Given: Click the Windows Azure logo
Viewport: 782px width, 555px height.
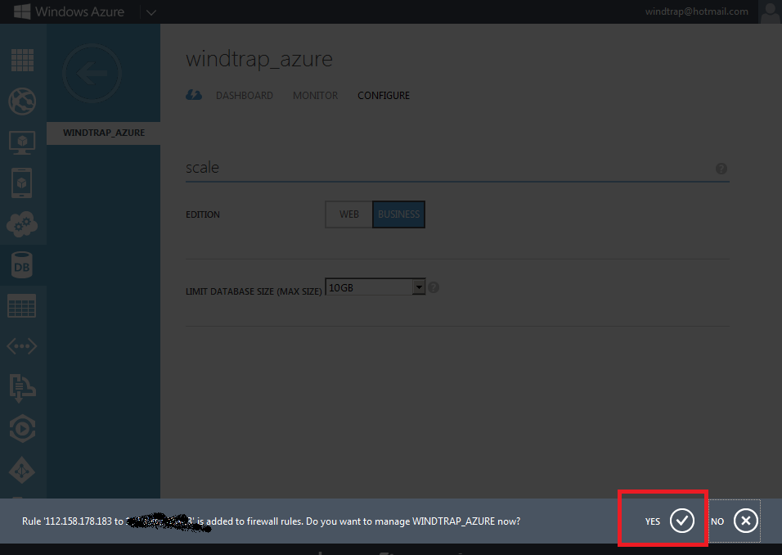Looking at the screenshot, I should (70, 11).
